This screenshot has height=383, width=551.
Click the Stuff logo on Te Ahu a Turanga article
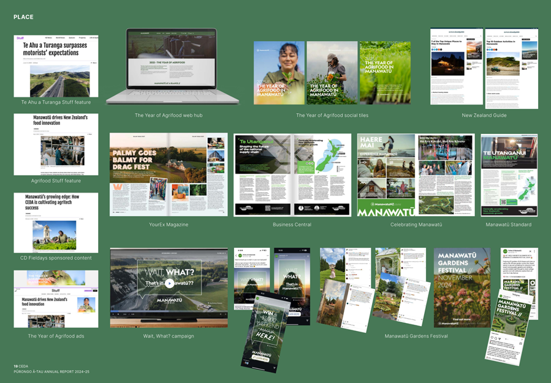click(20, 38)
